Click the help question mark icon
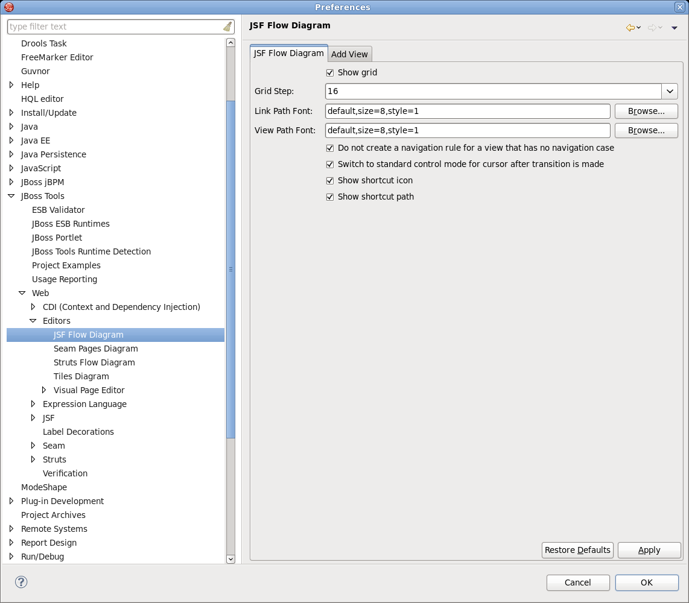689x603 pixels. (21, 582)
